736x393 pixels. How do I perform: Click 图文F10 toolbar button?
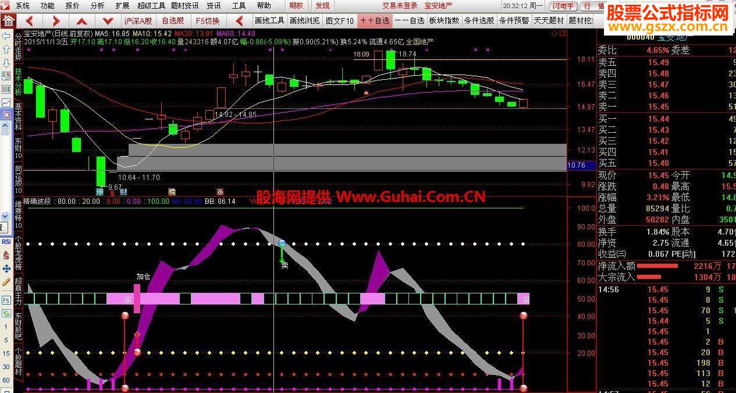(x=339, y=20)
